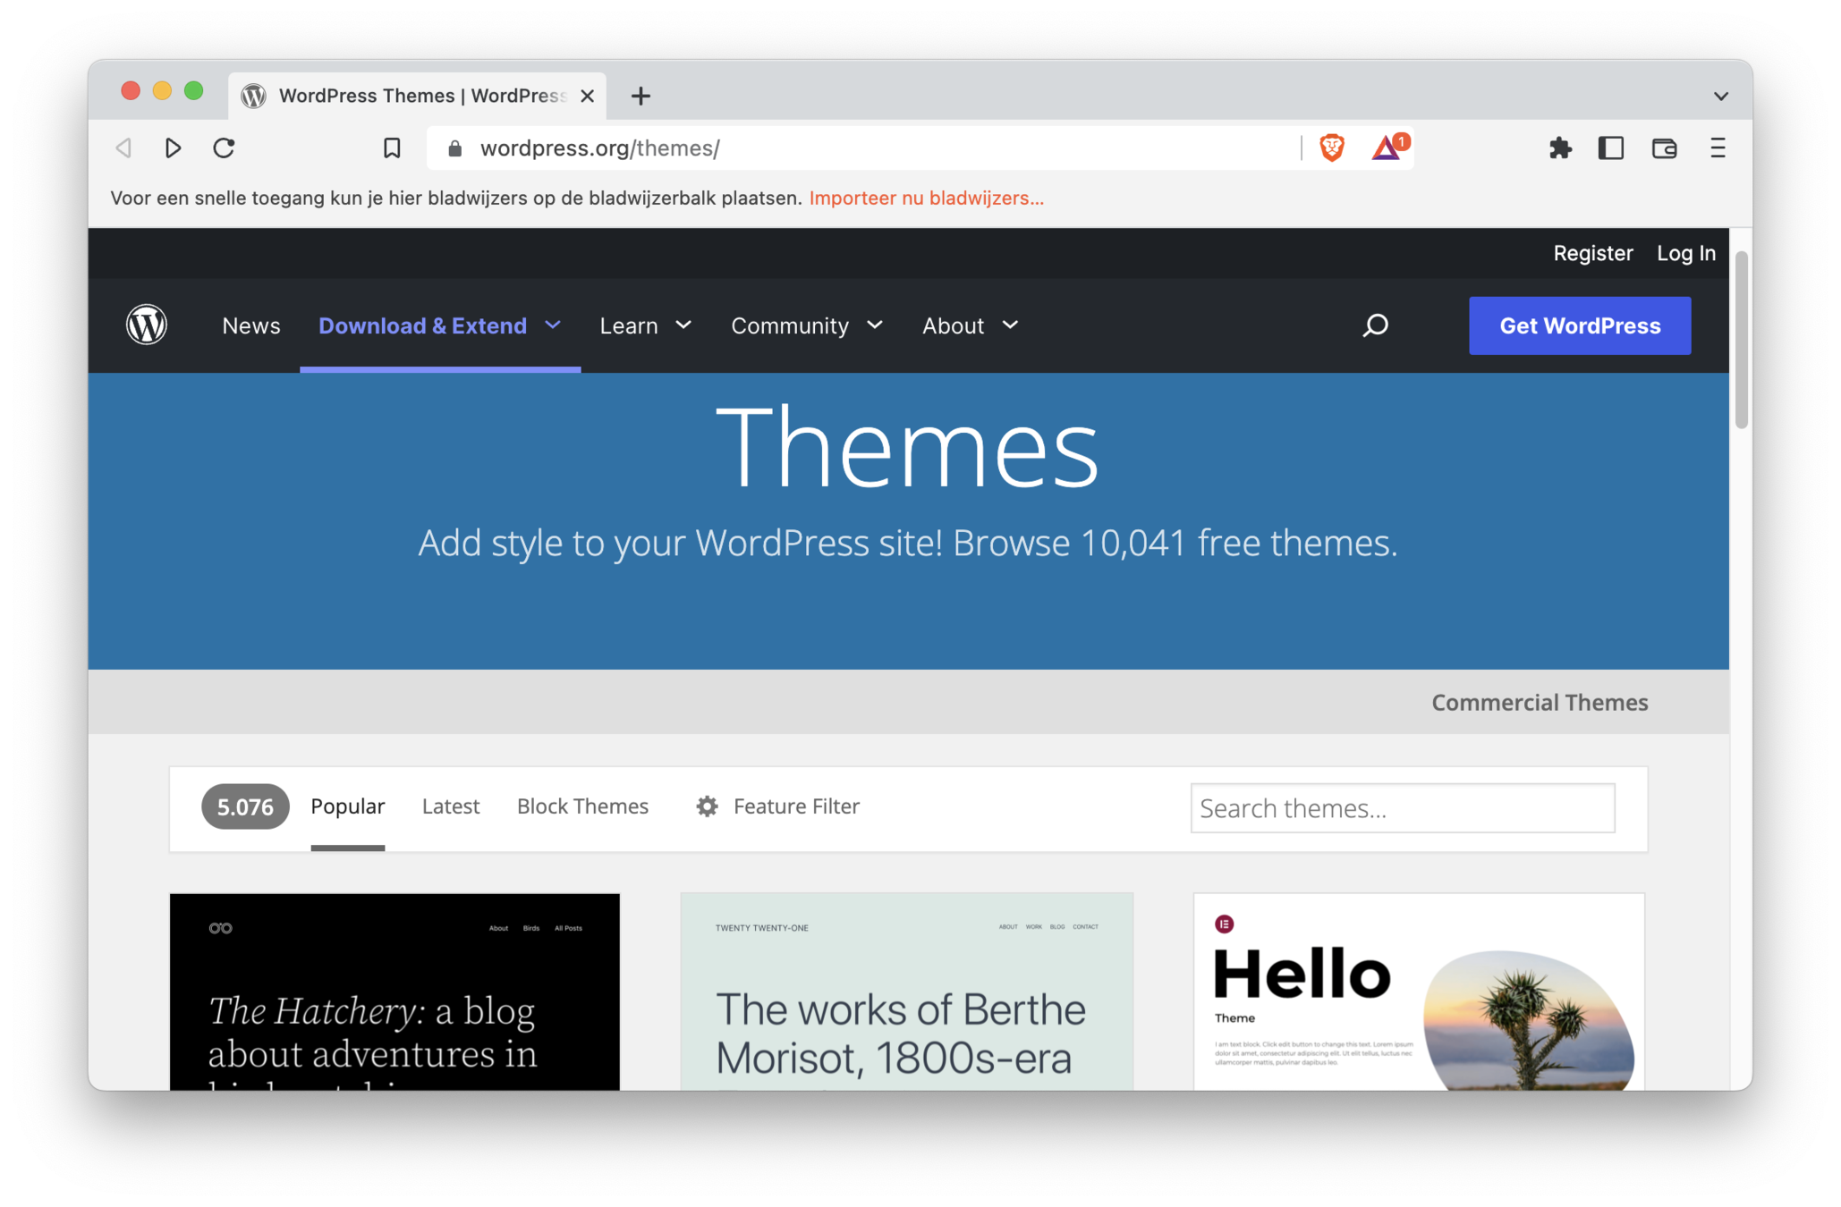Toggle the browser sidebar panel icon
This screenshot has width=1841, height=1207.
pyautogui.click(x=1610, y=148)
